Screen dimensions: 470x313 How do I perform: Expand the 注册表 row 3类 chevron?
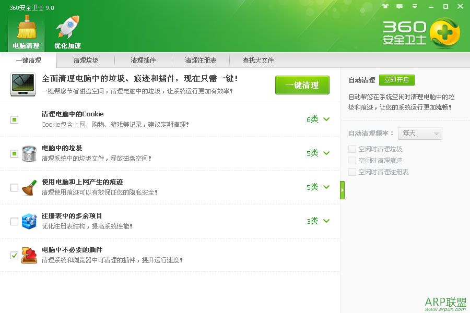(326, 221)
